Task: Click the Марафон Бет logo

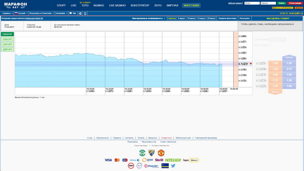Action: [16, 5]
